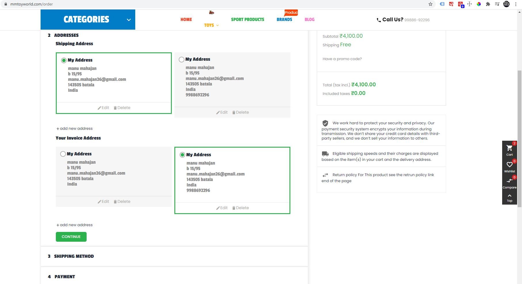Open the red extension with 0 badge
Image resolution: width=522 pixels, height=284 pixels.
pyautogui.click(x=461, y=4)
